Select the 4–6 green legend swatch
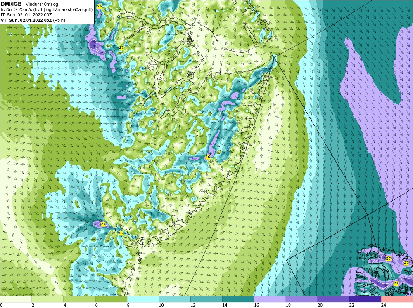Screen dimensions: 413x308 tap(79, 299)
